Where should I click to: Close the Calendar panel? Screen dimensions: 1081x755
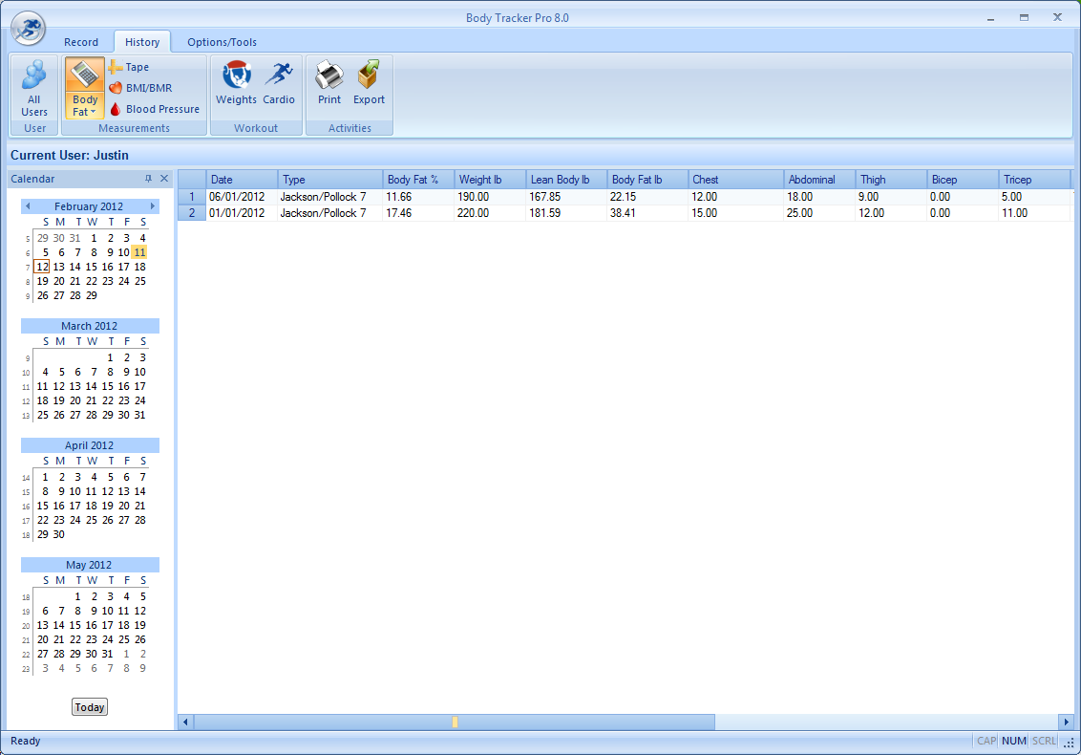[x=164, y=179]
